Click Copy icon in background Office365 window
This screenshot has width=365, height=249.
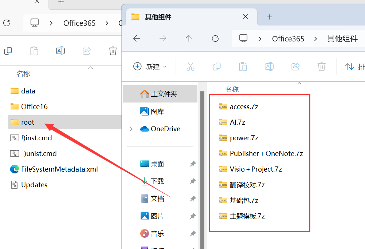pos(8,51)
